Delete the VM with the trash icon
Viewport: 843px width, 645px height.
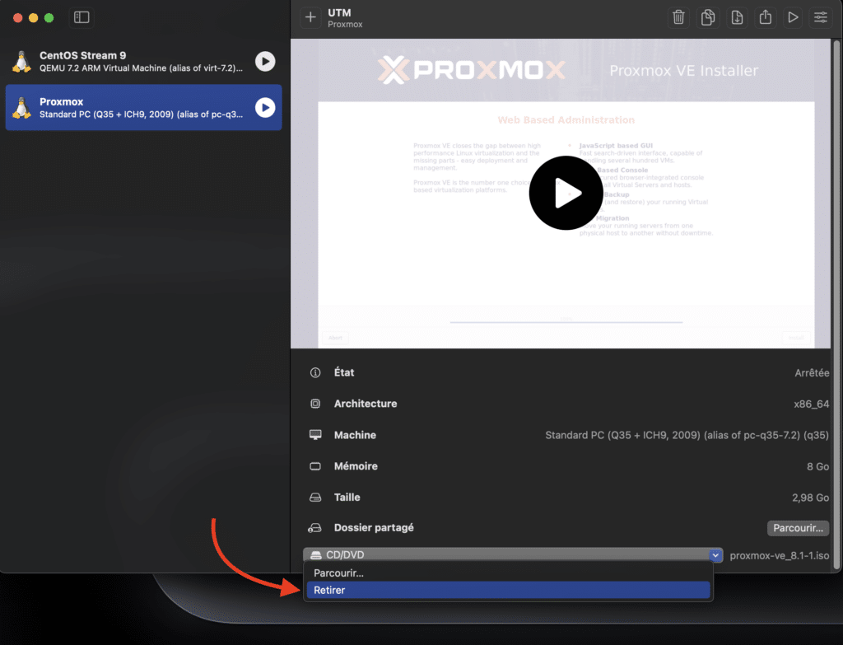click(678, 17)
